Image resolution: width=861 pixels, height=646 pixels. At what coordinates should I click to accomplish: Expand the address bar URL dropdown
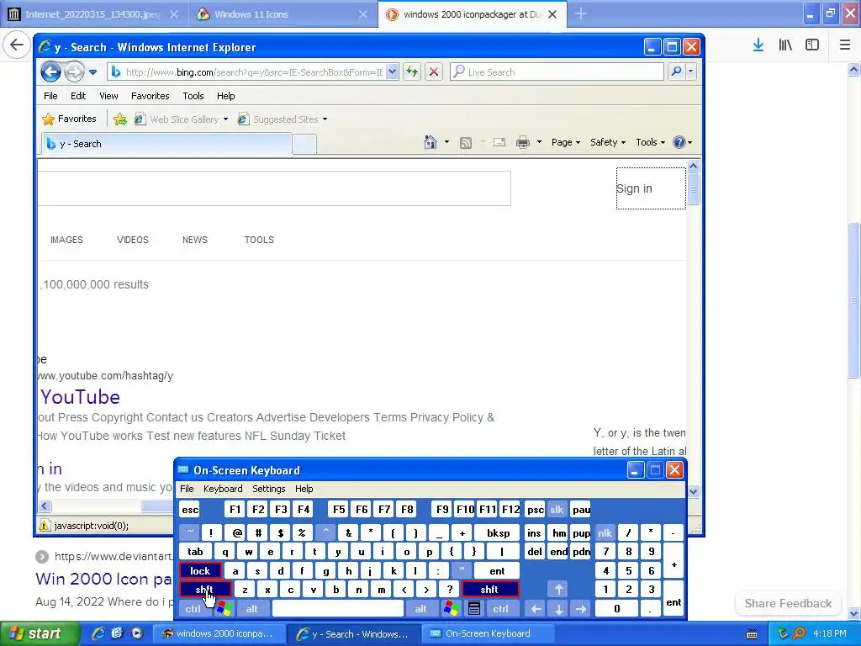point(392,71)
